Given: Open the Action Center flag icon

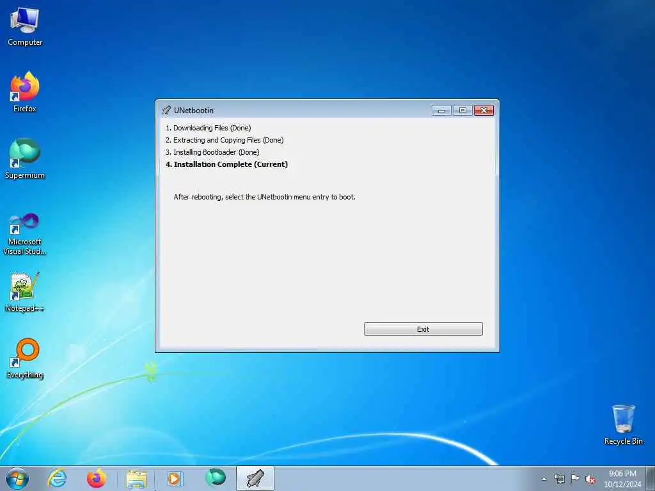Looking at the screenshot, I should [x=575, y=479].
